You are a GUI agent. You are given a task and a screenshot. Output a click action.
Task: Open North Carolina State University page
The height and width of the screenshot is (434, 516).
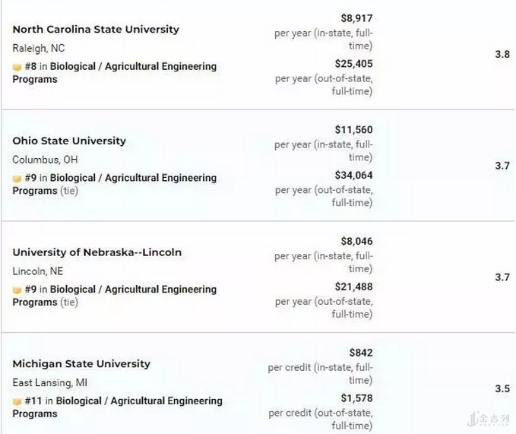pos(96,30)
